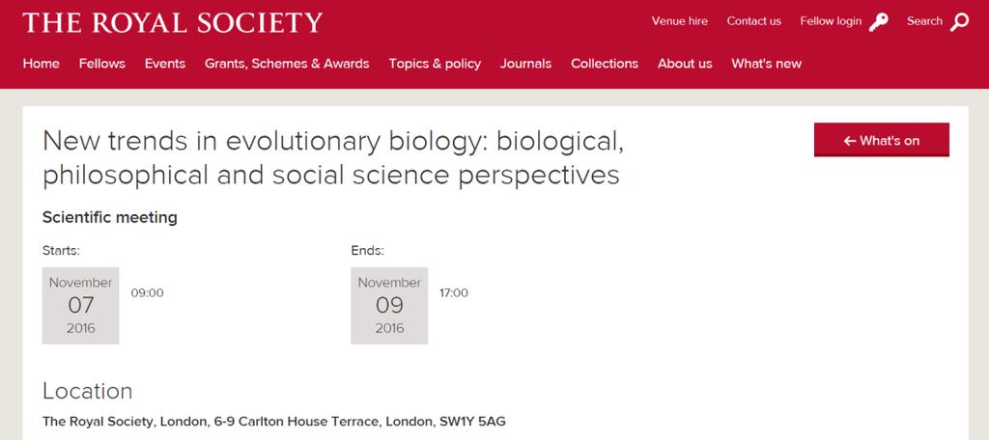Open The Royal Society logo homepage
The image size is (989, 440).
point(172,23)
